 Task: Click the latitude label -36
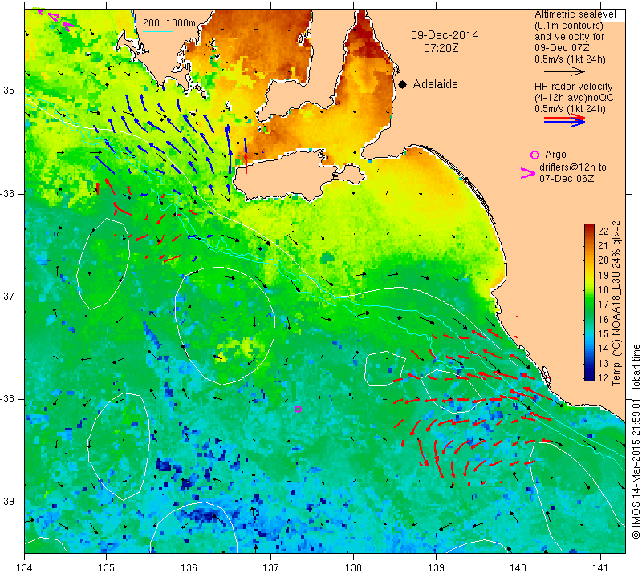[x=10, y=193]
